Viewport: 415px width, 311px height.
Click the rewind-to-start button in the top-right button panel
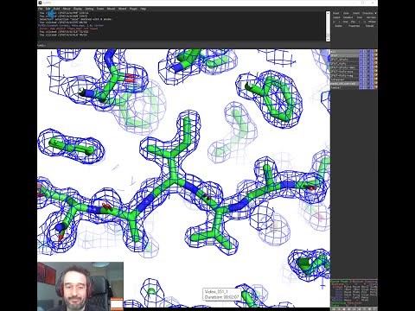[x=334, y=22]
